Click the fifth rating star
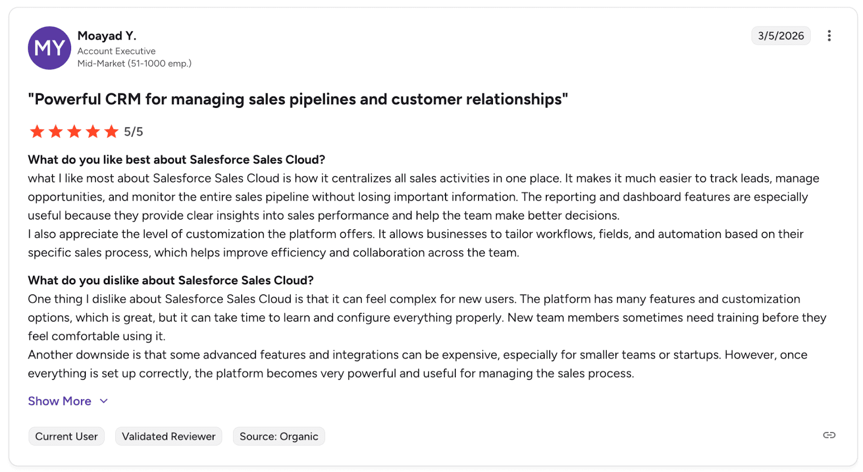The width and height of the screenshot is (863, 472). 112,132
